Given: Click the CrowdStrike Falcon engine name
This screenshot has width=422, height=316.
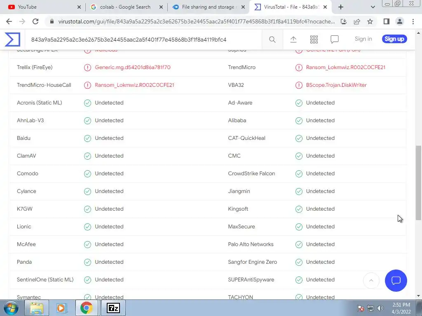Looking at the screenshot, I should [251, 174].
